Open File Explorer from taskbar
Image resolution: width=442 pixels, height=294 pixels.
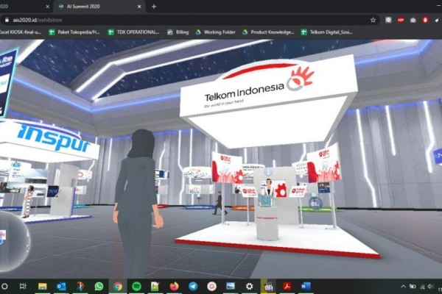[42, 287]
